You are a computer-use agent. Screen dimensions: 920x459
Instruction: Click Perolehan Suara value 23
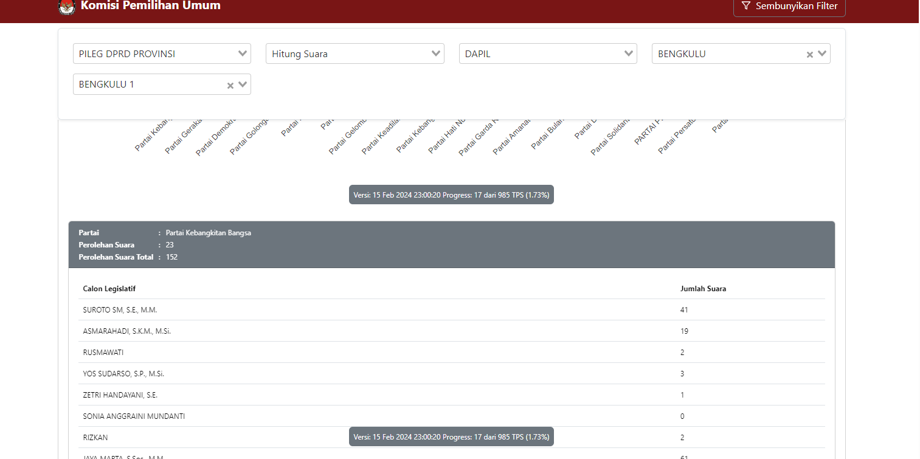pyautogui.click(x=170, y=245)
